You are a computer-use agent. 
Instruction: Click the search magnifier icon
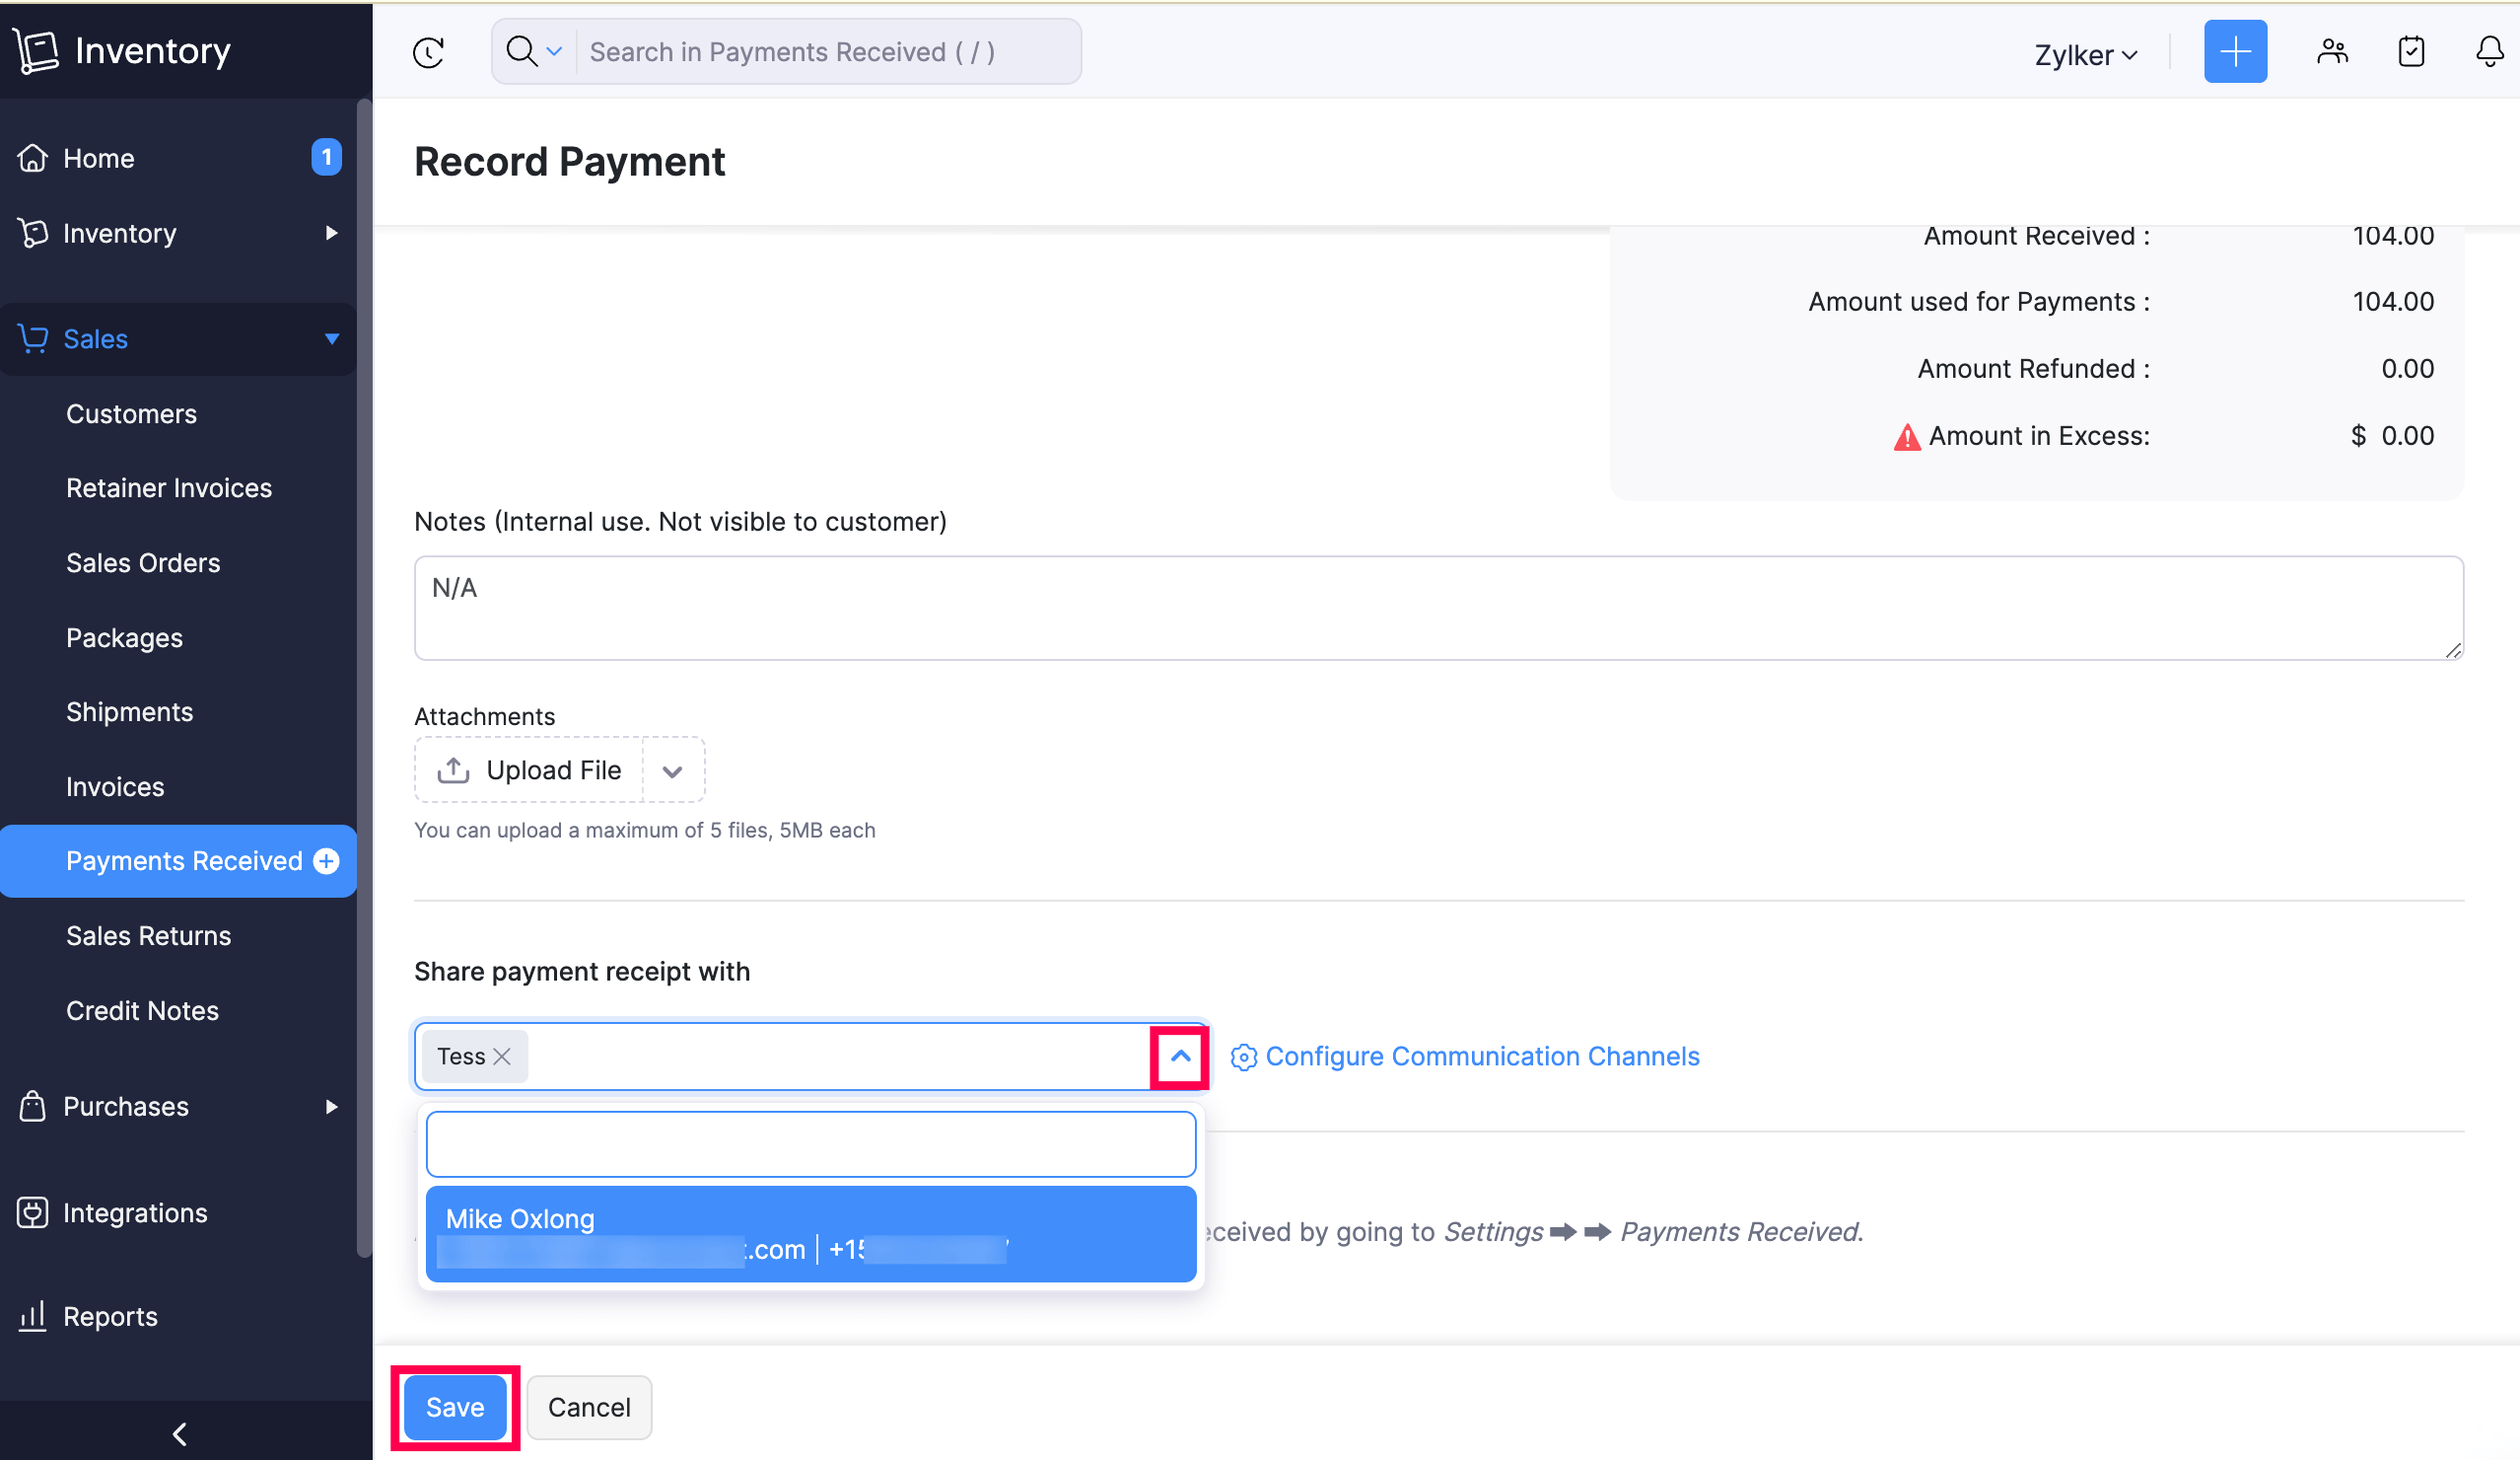click(x=521, y=51)
